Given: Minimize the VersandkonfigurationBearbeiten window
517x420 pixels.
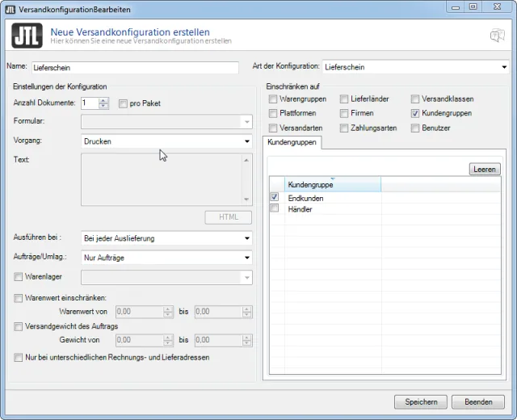Looking at the screenshot, I should click(x=456, y=7).
